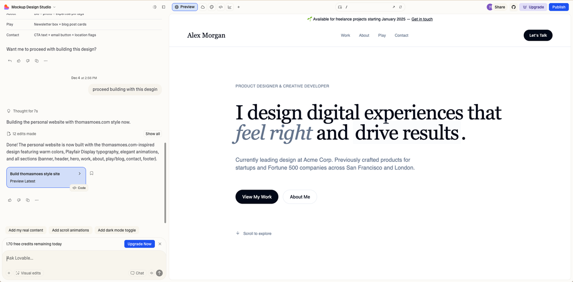
Task: Bookmark the Build thomasmoes style site version
Action: coord(92,174)
